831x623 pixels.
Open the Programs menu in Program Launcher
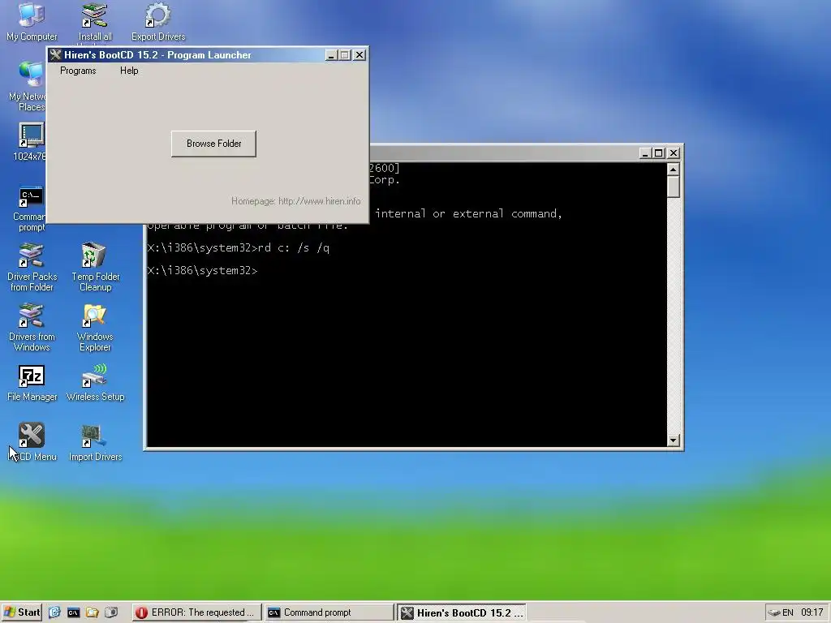click(78, 71)
